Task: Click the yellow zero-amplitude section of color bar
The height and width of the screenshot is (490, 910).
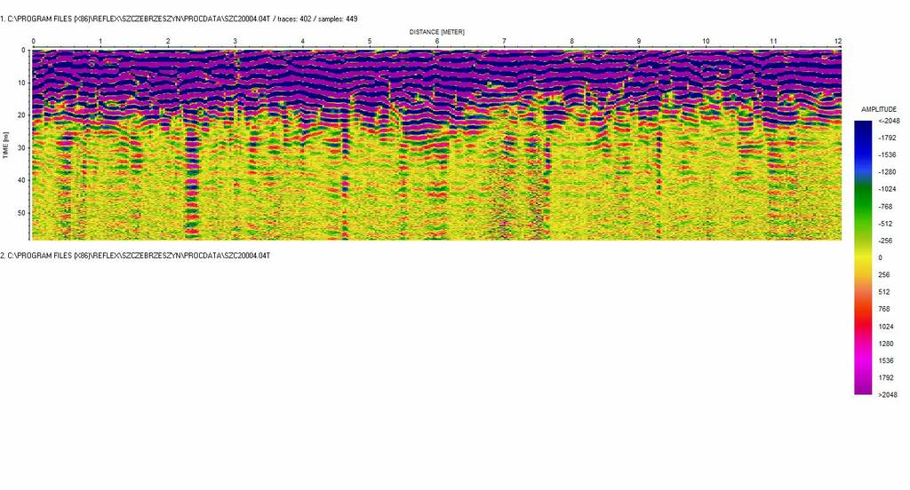Action: (x=863, y=257)
